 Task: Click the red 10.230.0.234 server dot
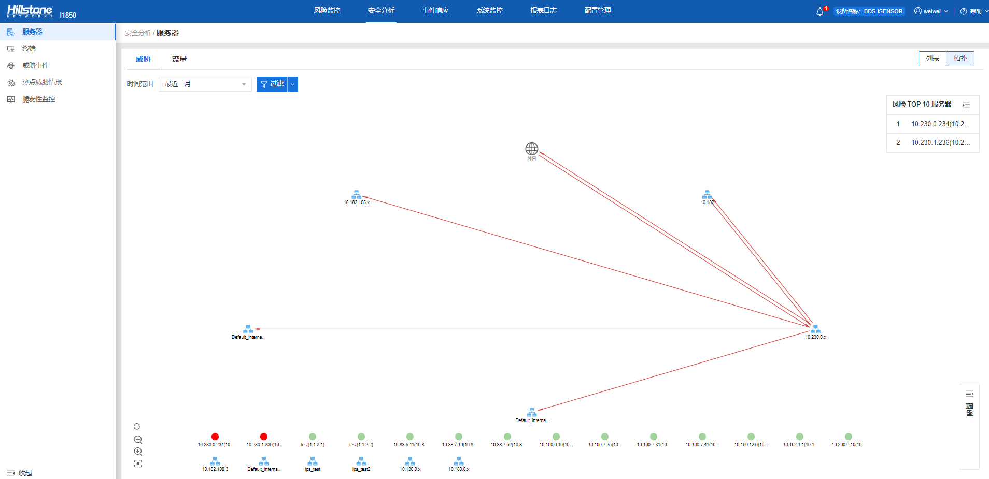215,437
